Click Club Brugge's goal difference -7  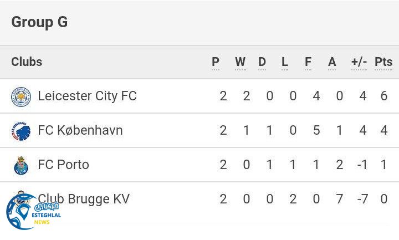click(362, 199)
